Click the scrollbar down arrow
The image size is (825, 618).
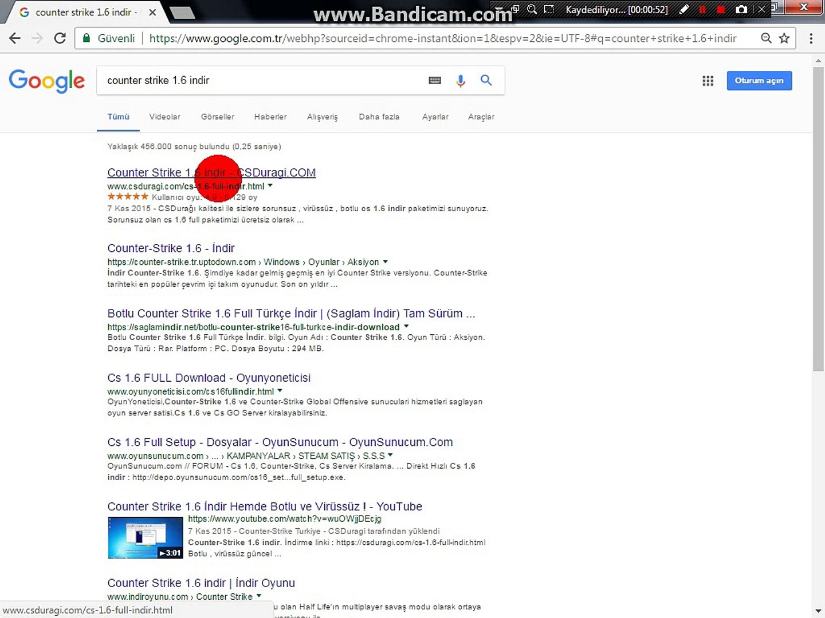[x=819, y=612]
